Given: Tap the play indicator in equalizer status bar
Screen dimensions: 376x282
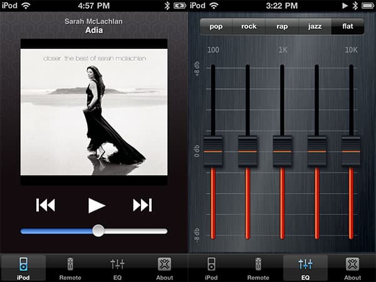Looking at the screenshot, I should point(345,6).
